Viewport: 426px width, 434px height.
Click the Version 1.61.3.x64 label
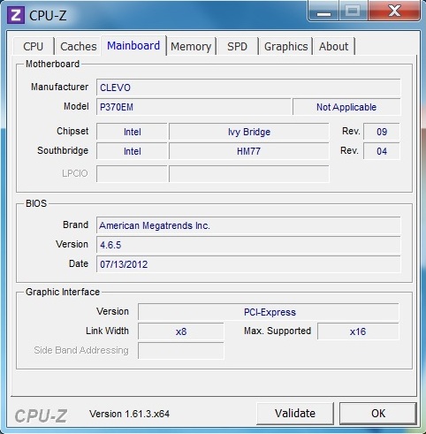coord(129,414)
